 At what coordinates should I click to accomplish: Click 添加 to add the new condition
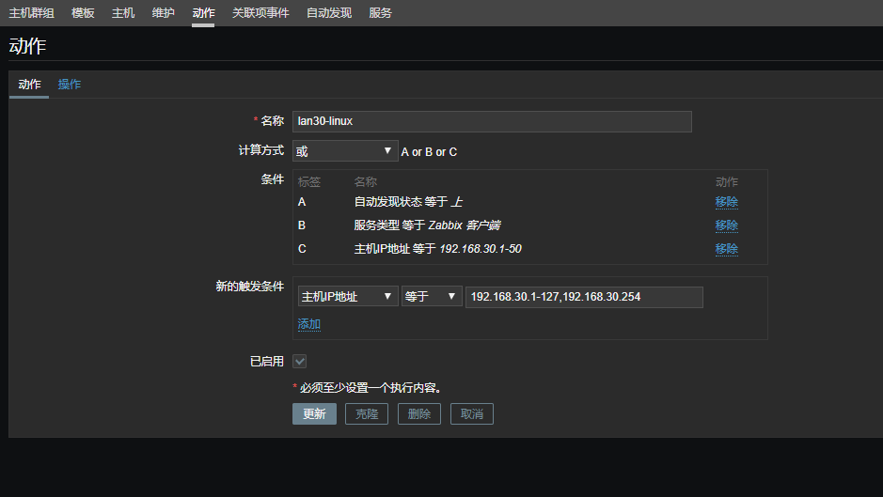click(x=308, y=324)
